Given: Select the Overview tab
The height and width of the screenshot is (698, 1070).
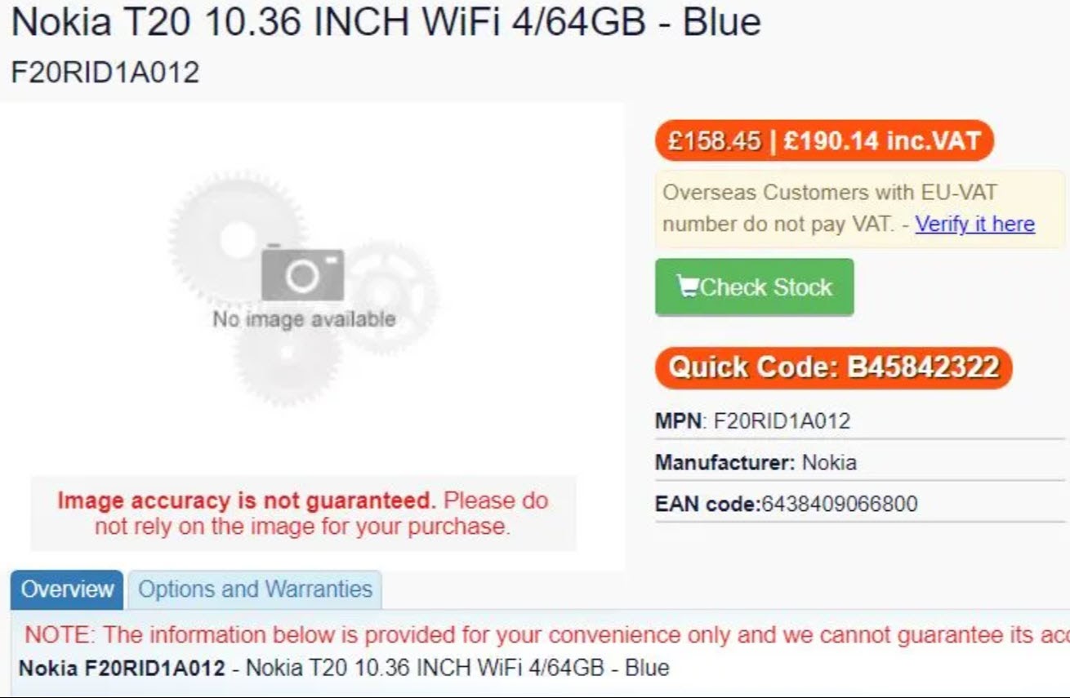Looking at the screenshot, I should [x=67, y=589].
